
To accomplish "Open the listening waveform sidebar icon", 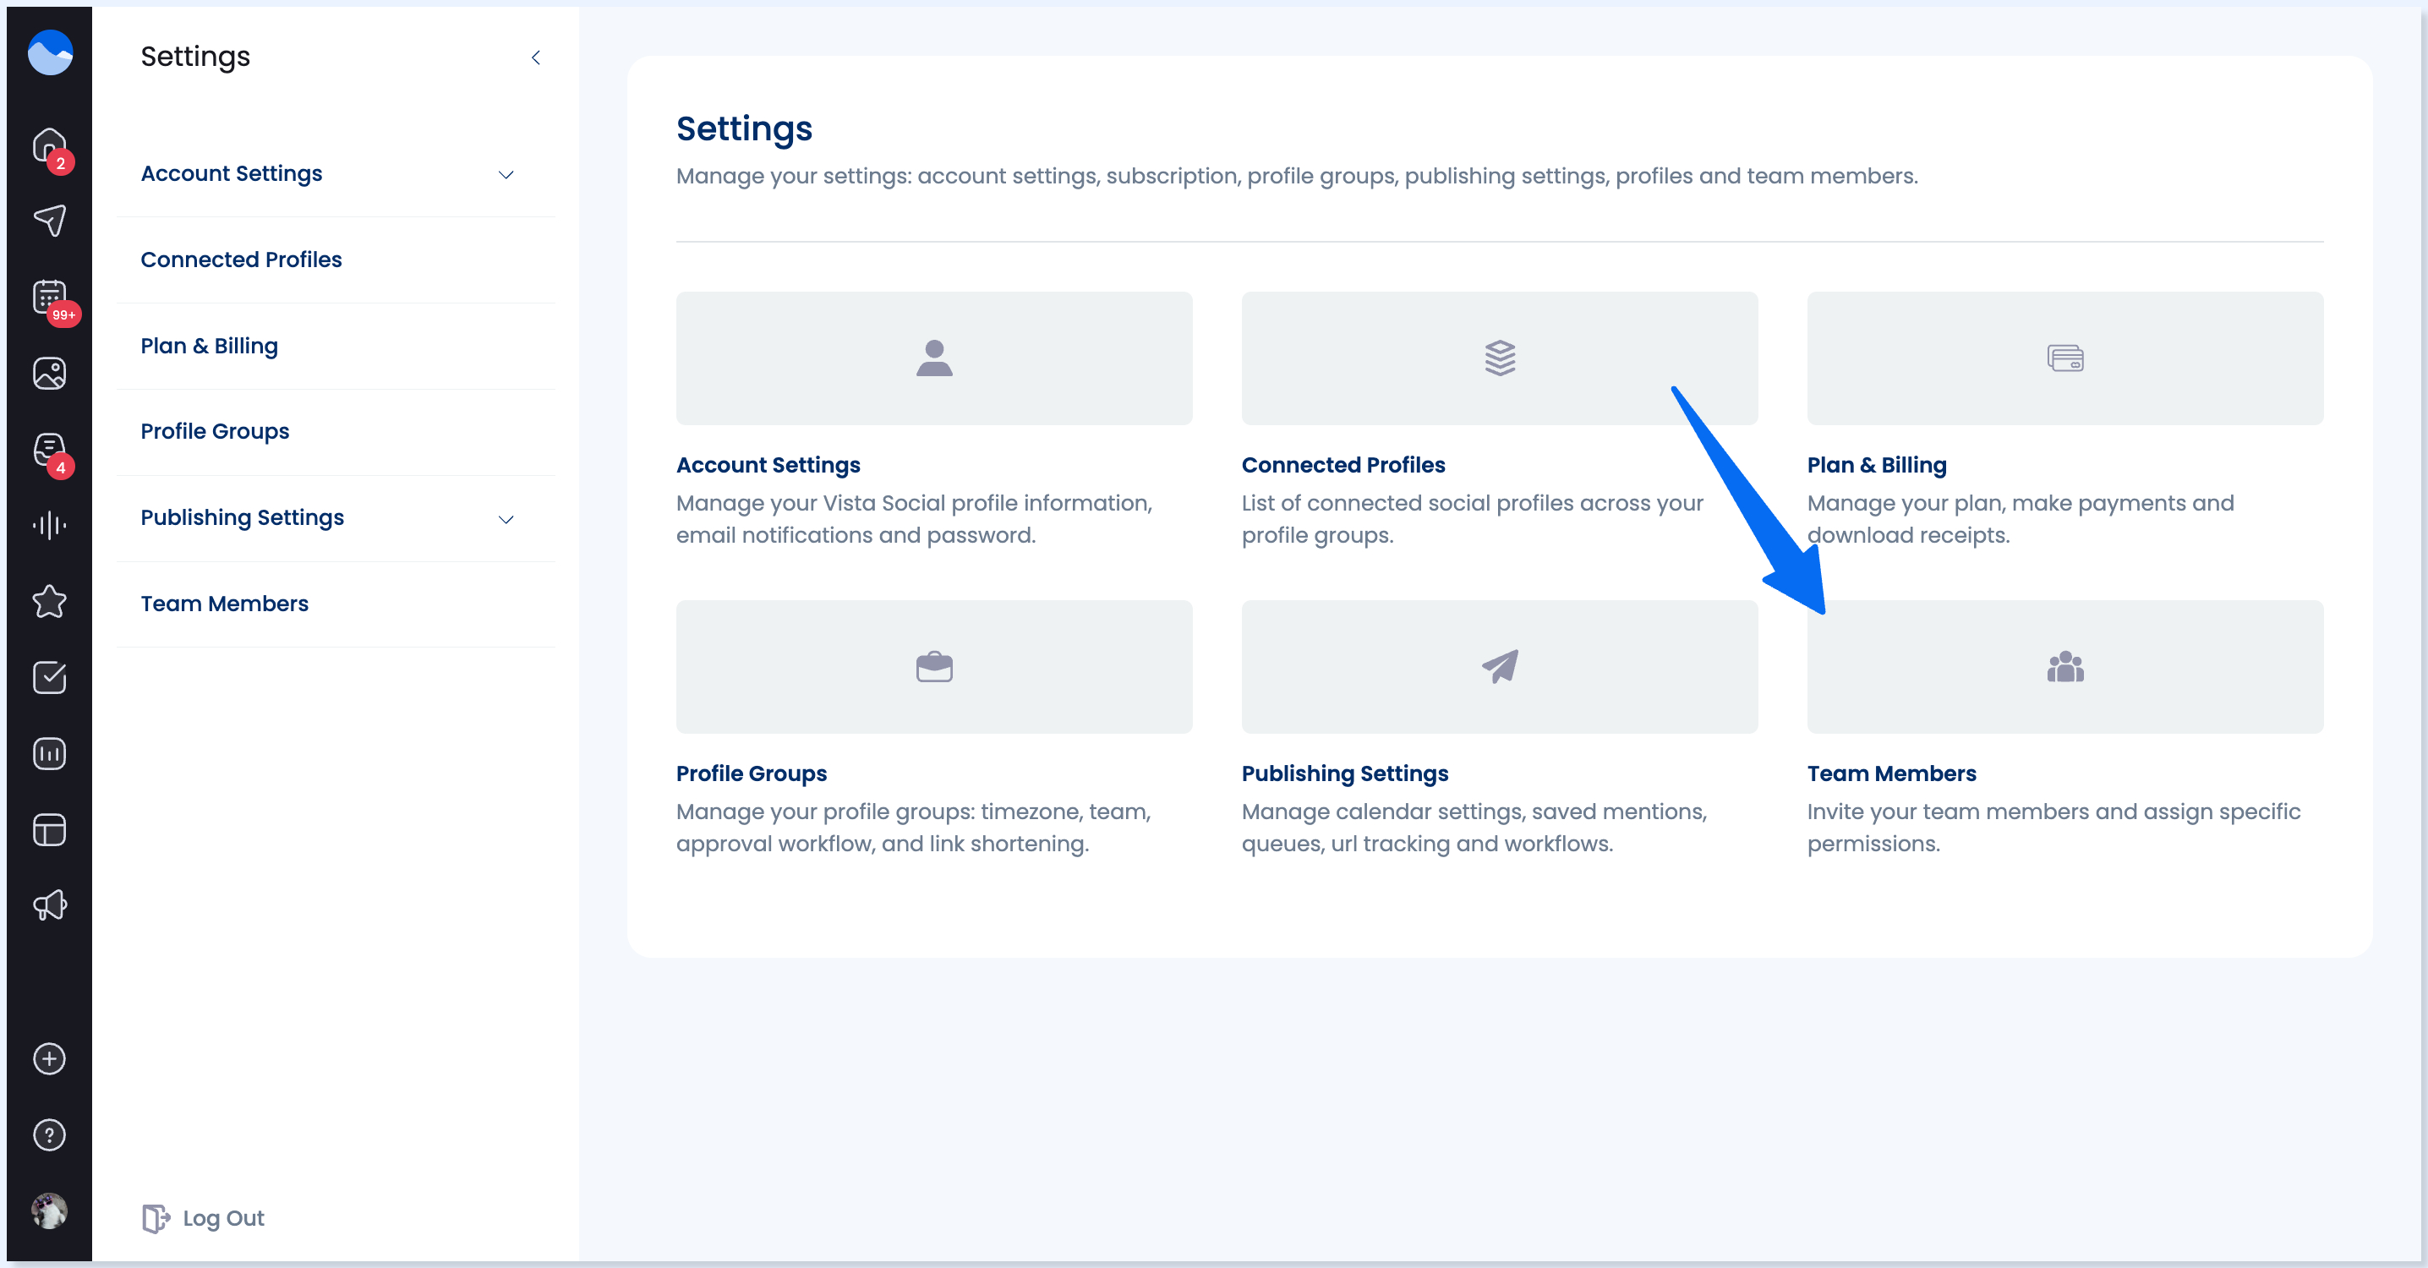I will coord(50,525).
